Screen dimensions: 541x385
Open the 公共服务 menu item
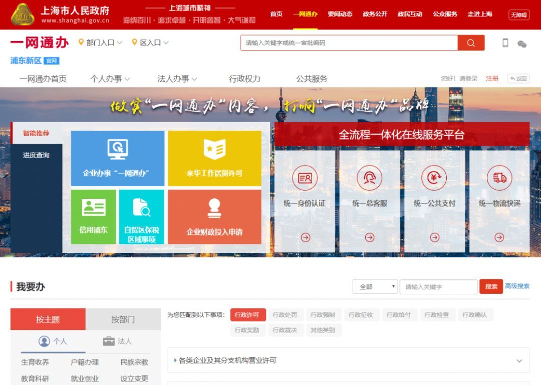[x=312, y=79]
